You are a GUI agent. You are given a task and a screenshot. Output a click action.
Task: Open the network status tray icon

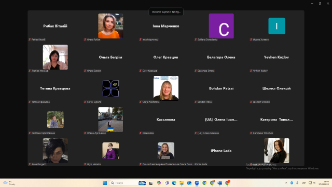coord(310,183)
